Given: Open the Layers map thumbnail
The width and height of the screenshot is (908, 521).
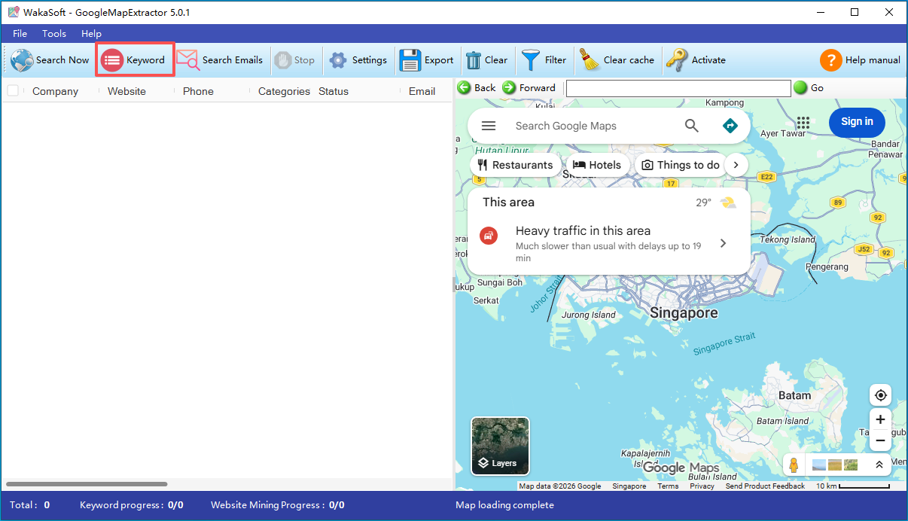Looking at the screenshot, I should click(500, 446).
